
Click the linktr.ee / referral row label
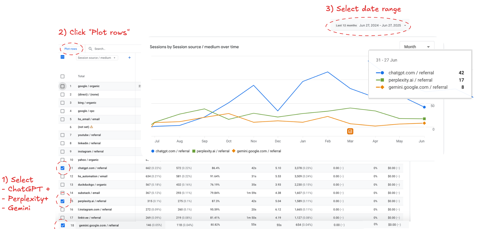tap(89, 218)
